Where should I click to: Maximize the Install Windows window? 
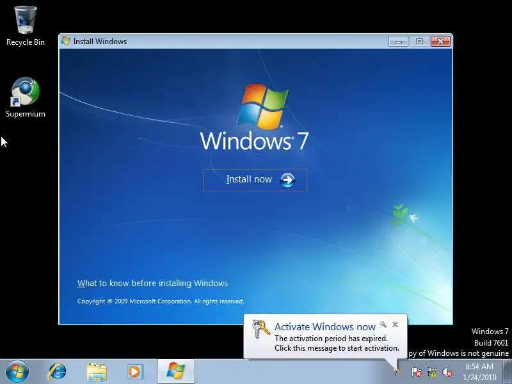pos(420,42)
